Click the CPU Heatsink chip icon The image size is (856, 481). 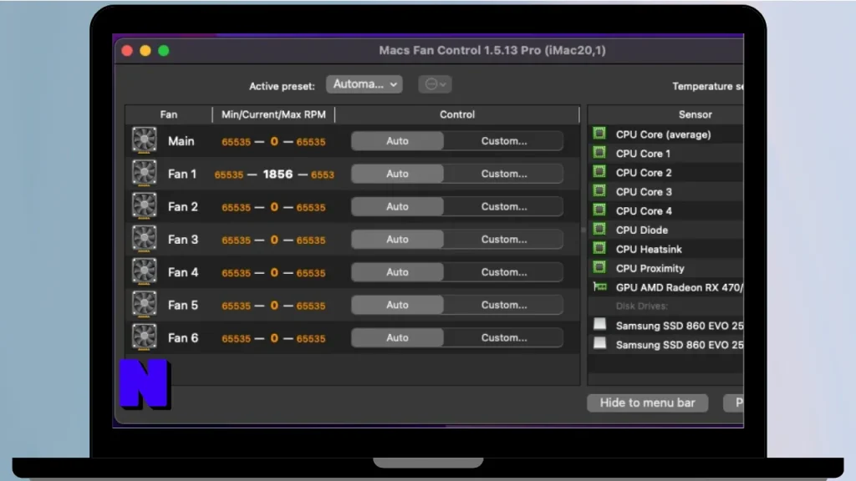tap(599, 248)
